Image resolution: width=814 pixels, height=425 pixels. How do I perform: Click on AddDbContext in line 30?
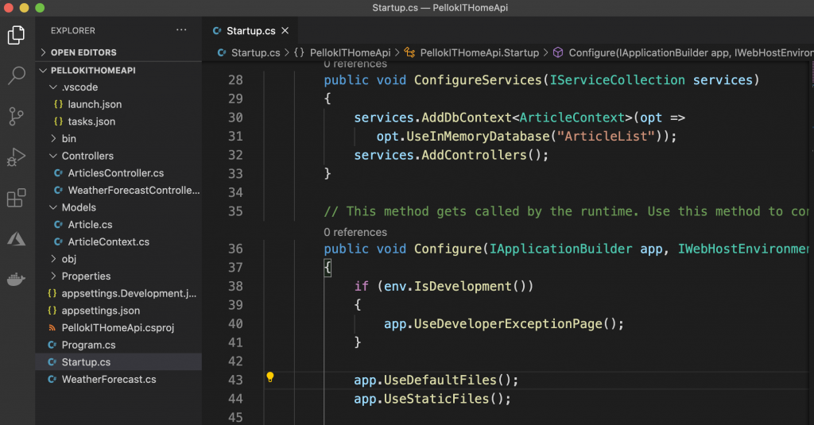466,118
